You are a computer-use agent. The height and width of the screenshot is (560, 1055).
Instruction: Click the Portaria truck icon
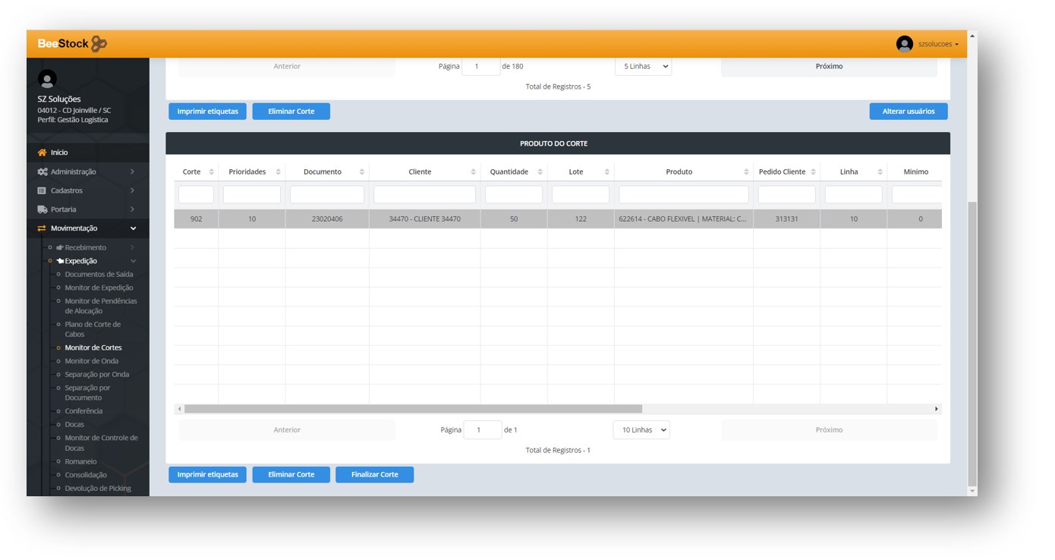click(43, 209)
